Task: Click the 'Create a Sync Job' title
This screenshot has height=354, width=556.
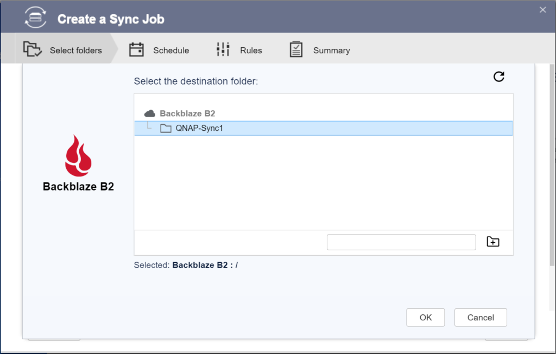Action: coord(111,19)
